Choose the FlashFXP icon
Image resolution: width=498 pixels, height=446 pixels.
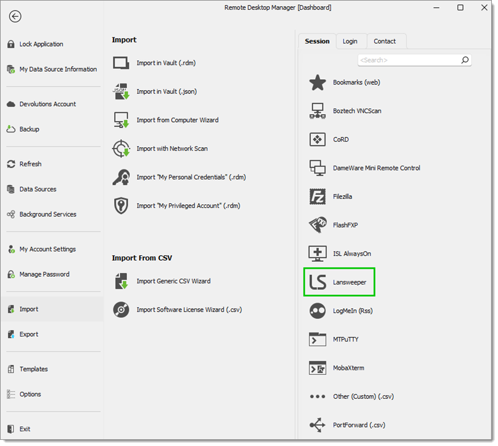[318, 225]
